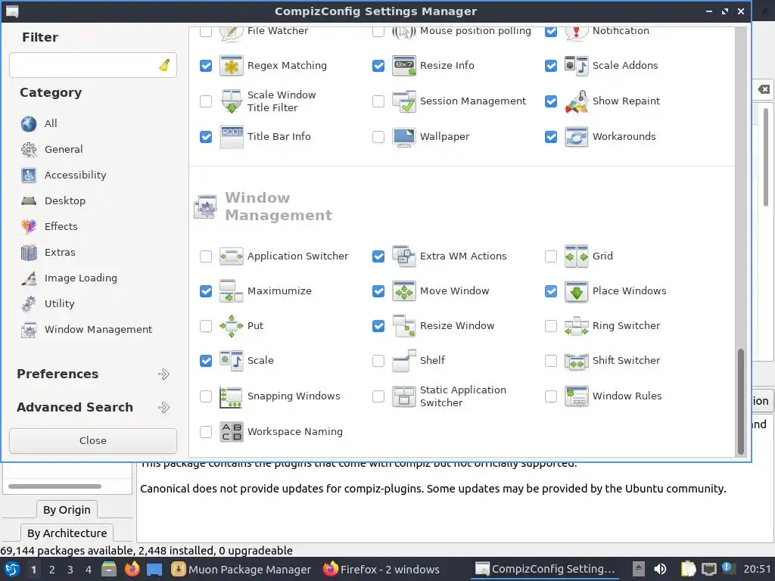Click the Muon Package Manager taskbar button

pos(241,570)
